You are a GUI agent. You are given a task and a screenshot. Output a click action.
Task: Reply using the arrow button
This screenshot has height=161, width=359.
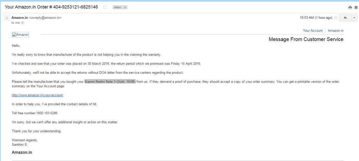pyautogui.click(x=345, y=18)
